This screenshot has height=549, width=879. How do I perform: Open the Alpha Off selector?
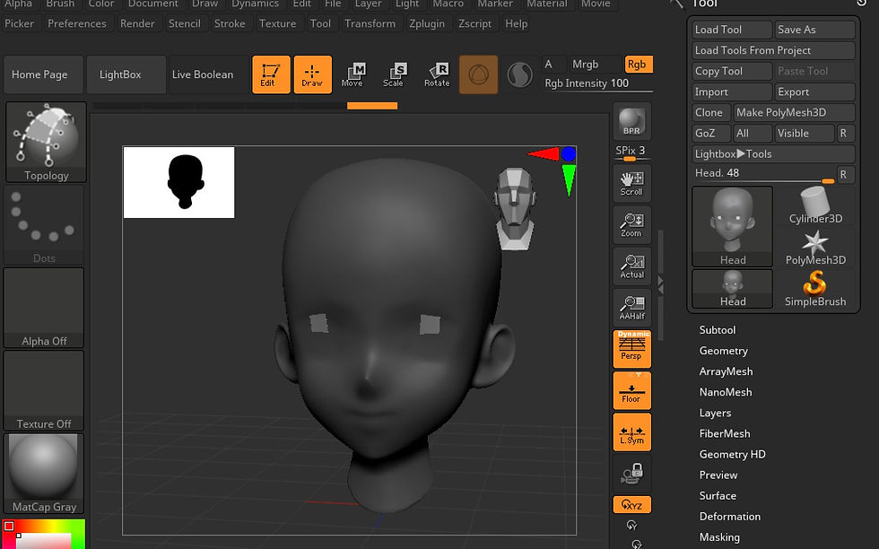tap(44, 308)
